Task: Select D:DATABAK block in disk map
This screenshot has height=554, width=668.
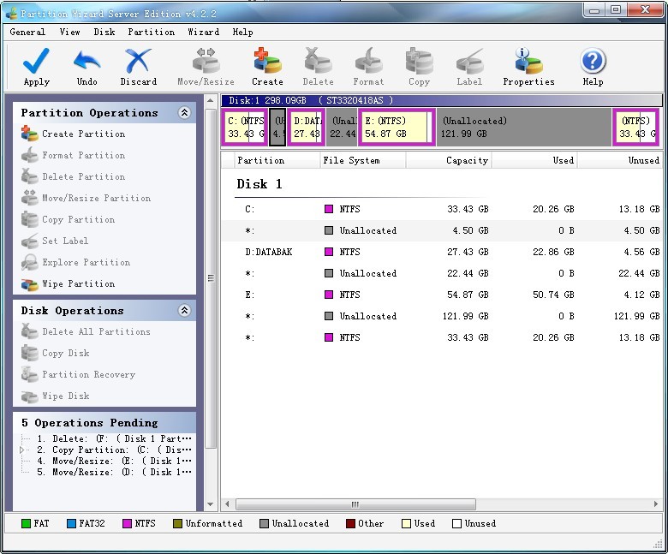Action: [x=307, y=127]
